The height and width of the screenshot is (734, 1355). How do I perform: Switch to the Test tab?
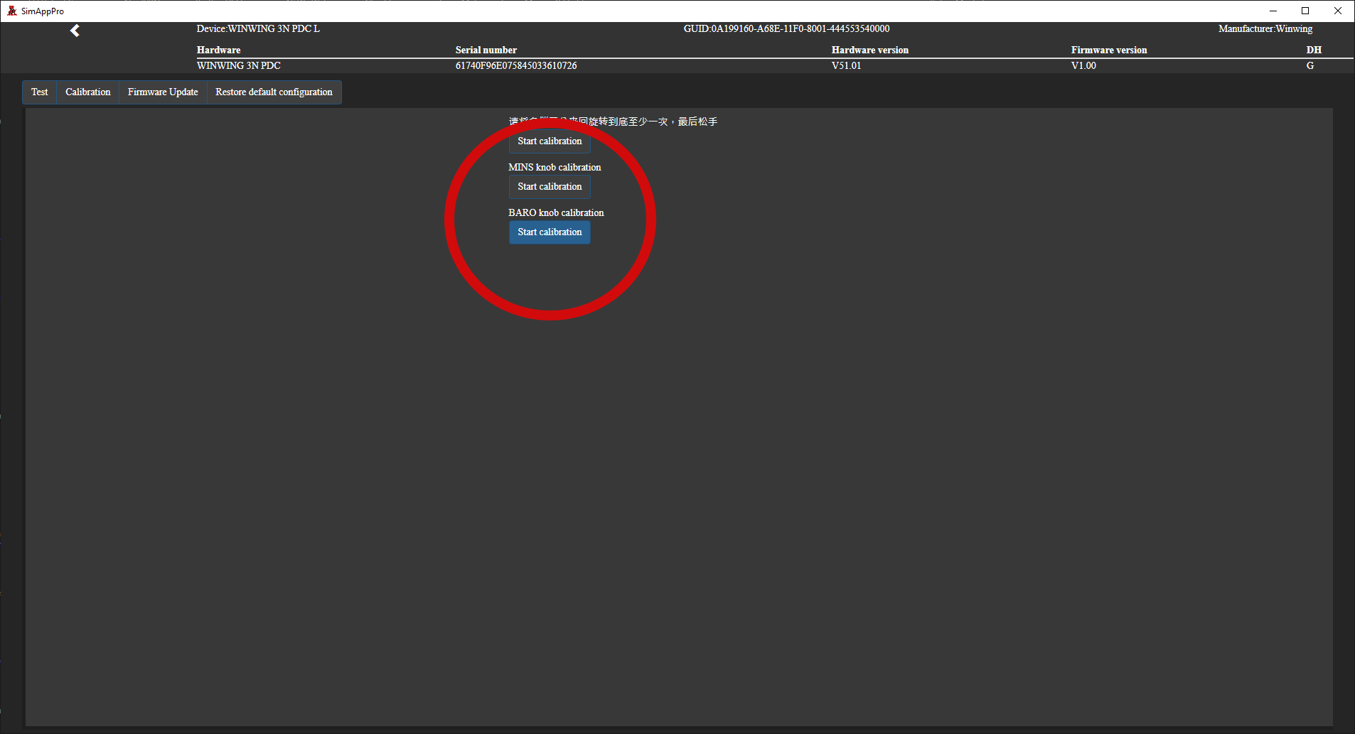39,92
